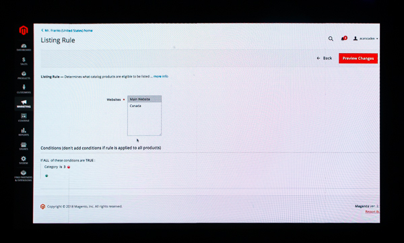Open the notifications bell icon
Viewport: 404px width, 243px height.
coord(343,38)
